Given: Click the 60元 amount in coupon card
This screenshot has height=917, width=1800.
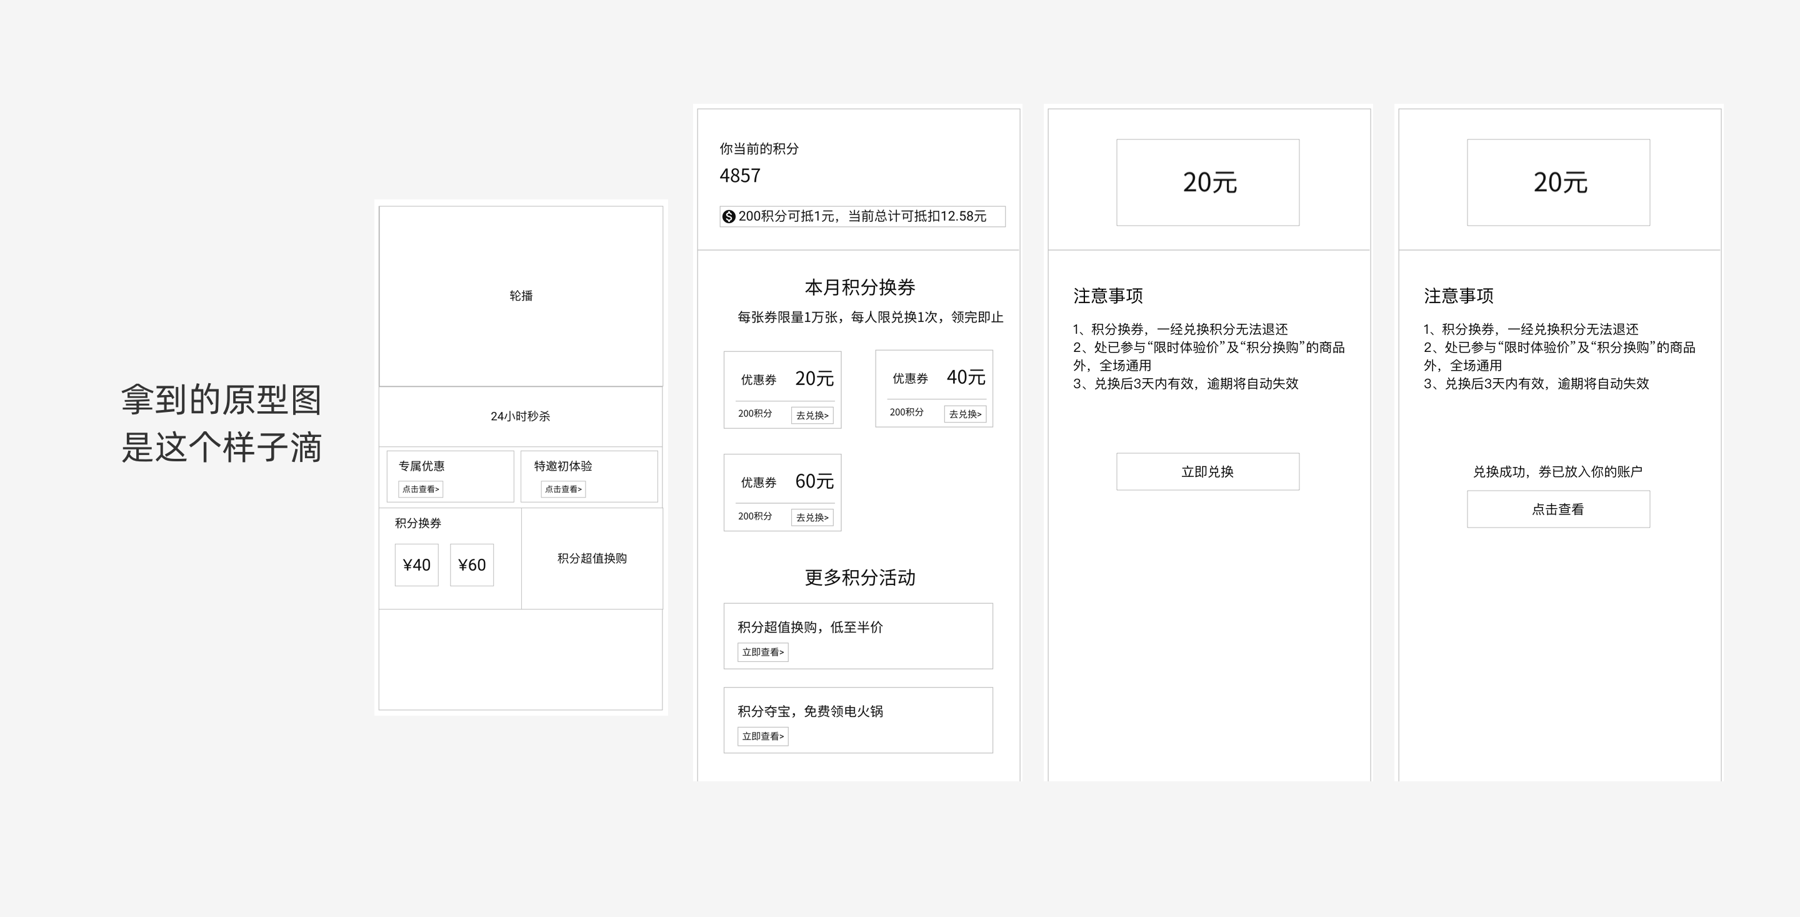Looking at the screenshot, I should click(x=814, y=481).
